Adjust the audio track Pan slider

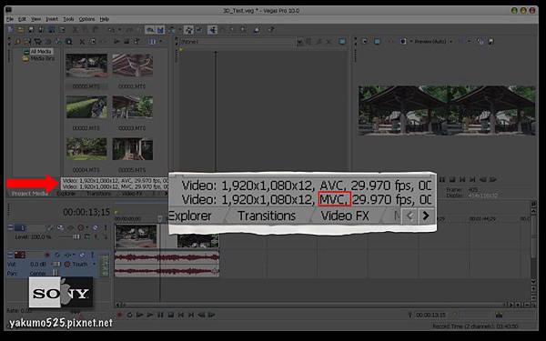click(55, 274)
